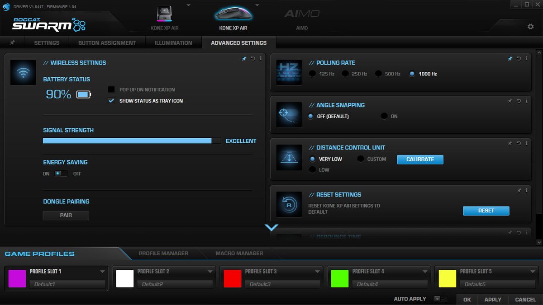
Task: Click the battery status icon
Action: (84, 94)
